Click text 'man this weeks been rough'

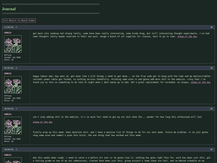48,158
